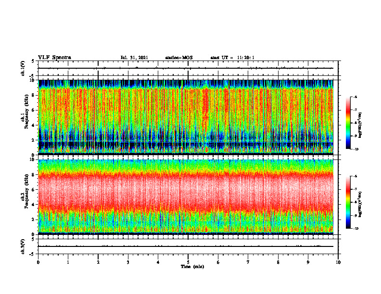Viewport: 381px width, 294px height.
Task: Click time axis tick label "3"
Action: pyautogui.click(x=128, y=262)
